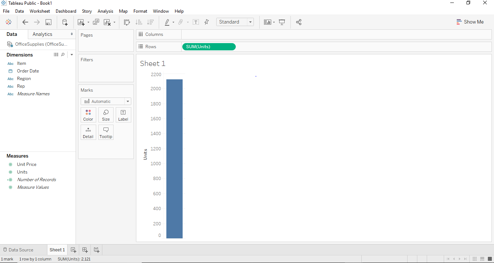The image size is (494, 263).
Task: Open a new data source
Action: tap(65, 22)
